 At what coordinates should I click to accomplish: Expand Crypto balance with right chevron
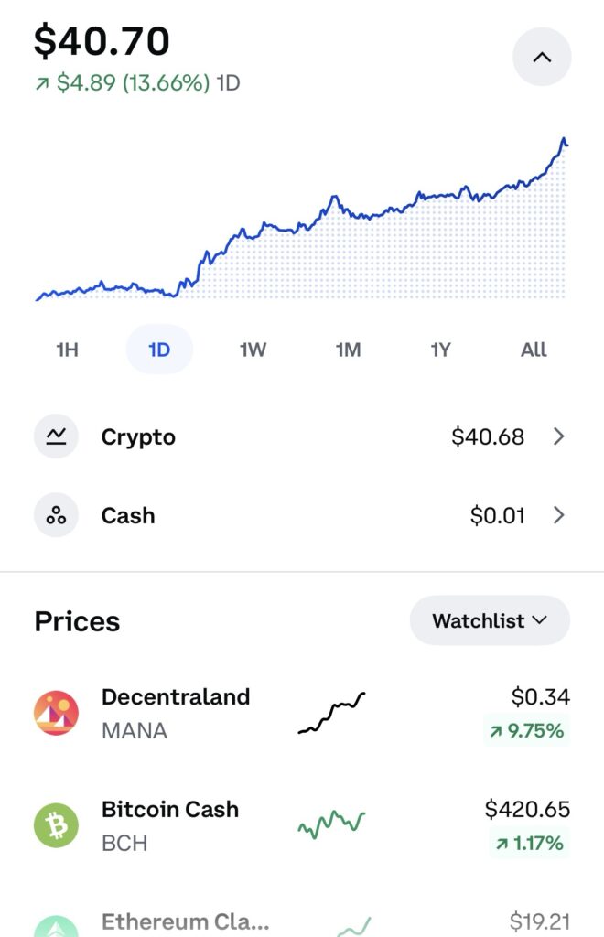(x=558, y=436)
